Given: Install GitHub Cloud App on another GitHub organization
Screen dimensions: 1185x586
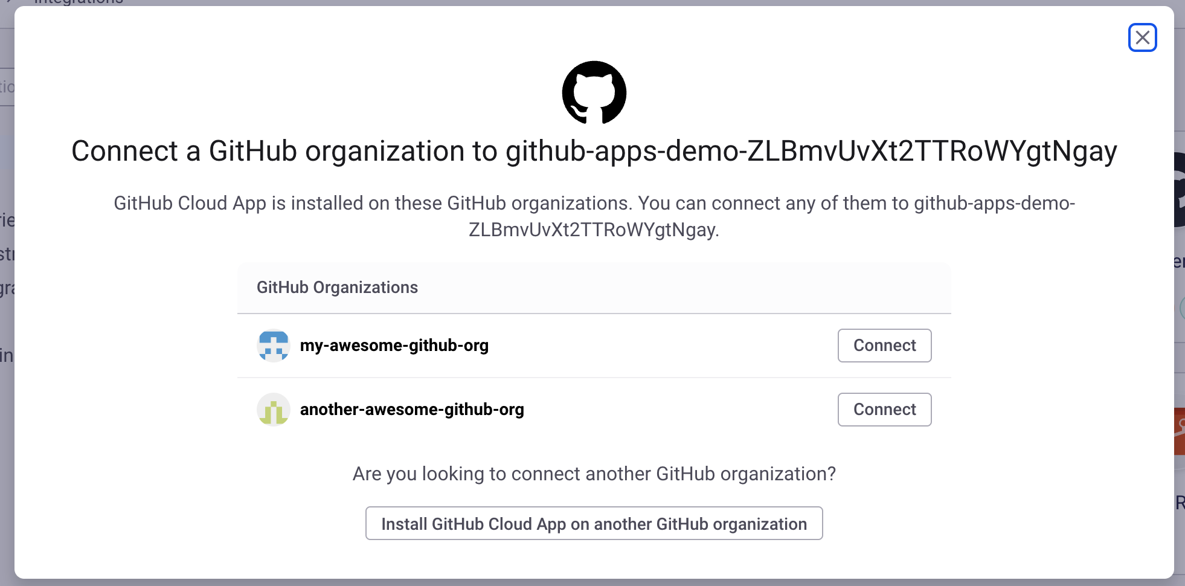Looking at the screenshot, I should (594, 523).
